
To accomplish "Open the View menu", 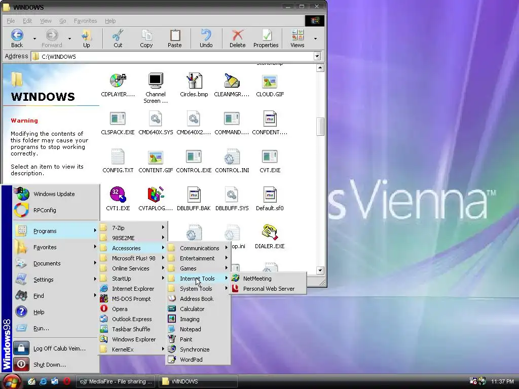I will coord(46,21).
